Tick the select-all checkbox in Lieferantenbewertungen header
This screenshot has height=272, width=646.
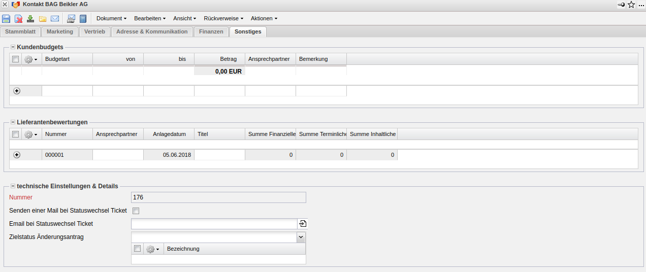[16, 134]
